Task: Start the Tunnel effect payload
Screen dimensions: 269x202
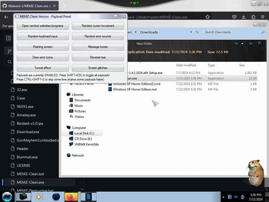Action: 43,68
